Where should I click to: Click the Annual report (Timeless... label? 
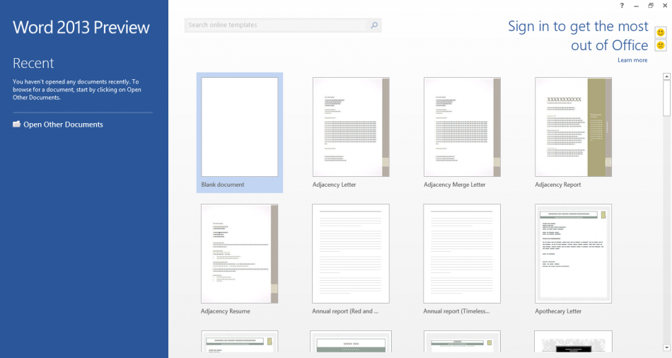point(456,311)
